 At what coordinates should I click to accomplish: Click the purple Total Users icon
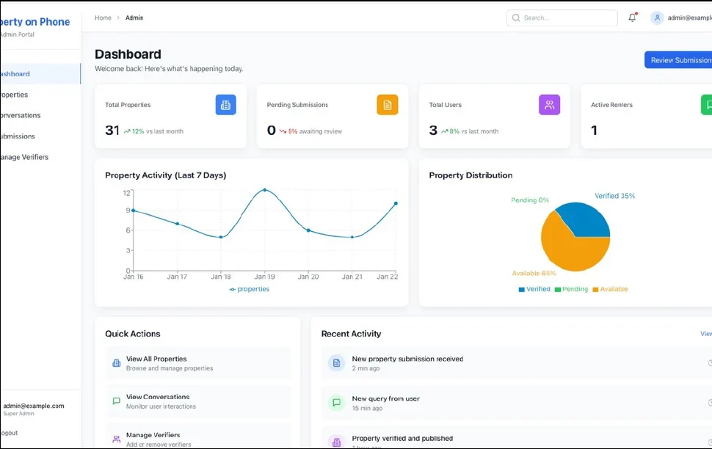[x=550, y=105]
